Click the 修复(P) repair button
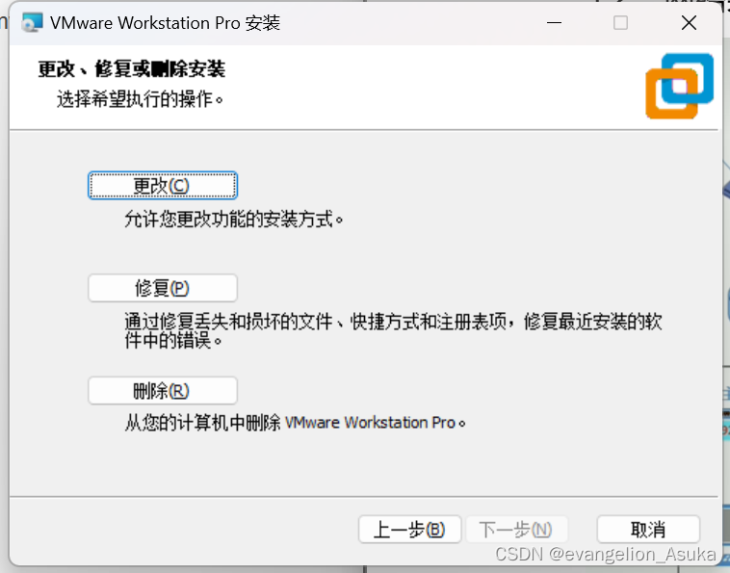This screenshot has height=573, width=730. point(163,288)
